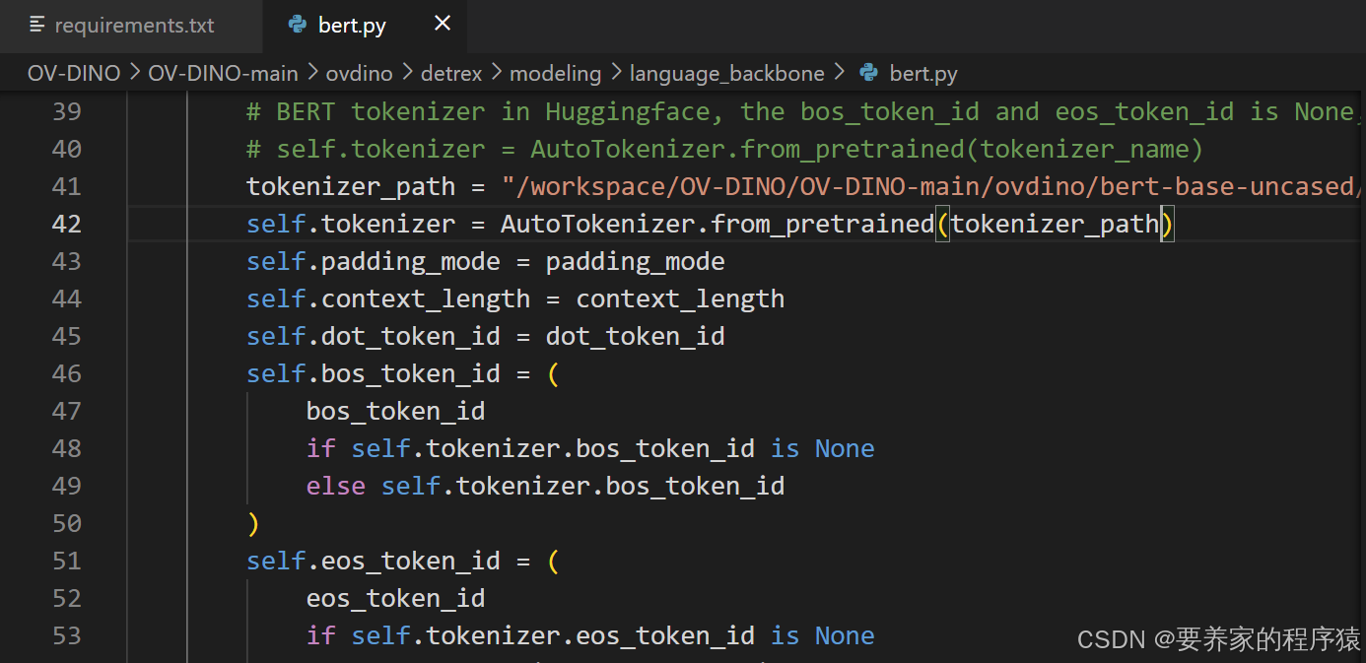Click the text file icon on requirements.txt tab
The height and width of the screenshot is (663, 1366).
37,26
